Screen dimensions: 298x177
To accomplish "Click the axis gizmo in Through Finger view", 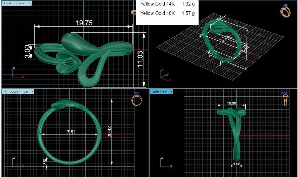I will pyautogui.click(x=18, y=162).
